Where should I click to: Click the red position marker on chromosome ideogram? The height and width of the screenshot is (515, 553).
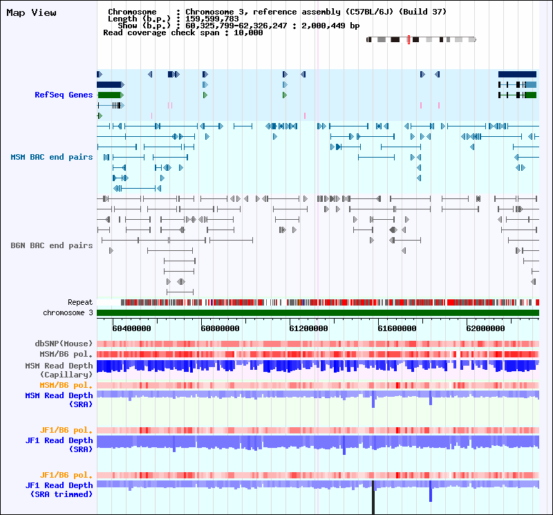[x=409, y=39]
